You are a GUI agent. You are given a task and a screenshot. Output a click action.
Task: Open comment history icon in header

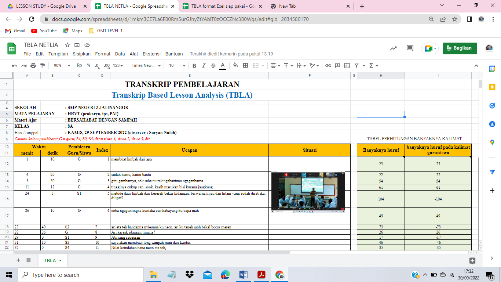click(410, 48)
